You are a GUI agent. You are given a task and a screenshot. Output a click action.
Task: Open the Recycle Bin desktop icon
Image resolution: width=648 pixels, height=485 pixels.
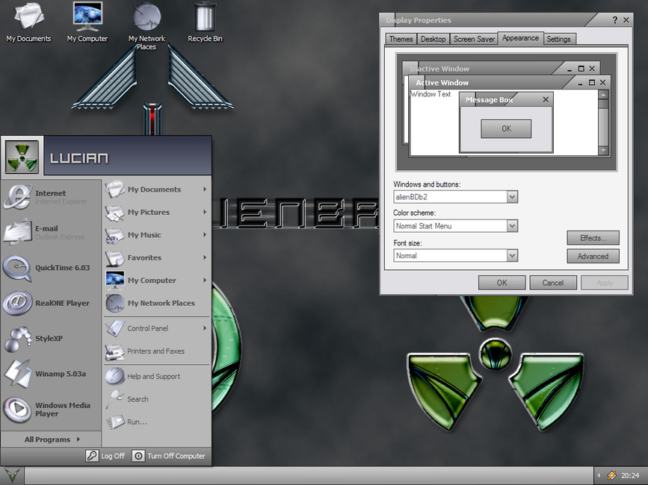click(x=205, y=22)
